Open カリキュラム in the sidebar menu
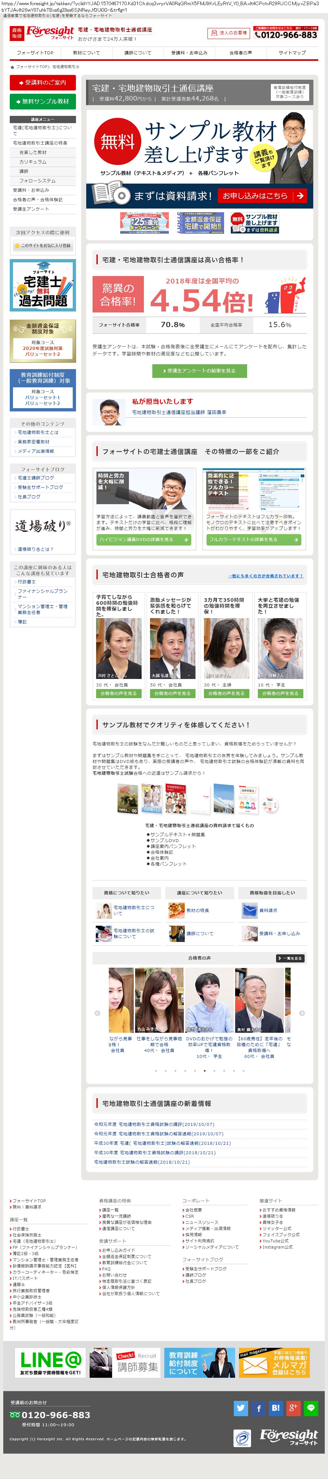Image resolution: width=328 pixels, height=1479 pixels. click(x=33, y=162)
